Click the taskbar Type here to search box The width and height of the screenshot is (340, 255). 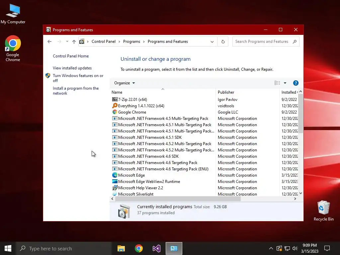[x=63, y=248]
